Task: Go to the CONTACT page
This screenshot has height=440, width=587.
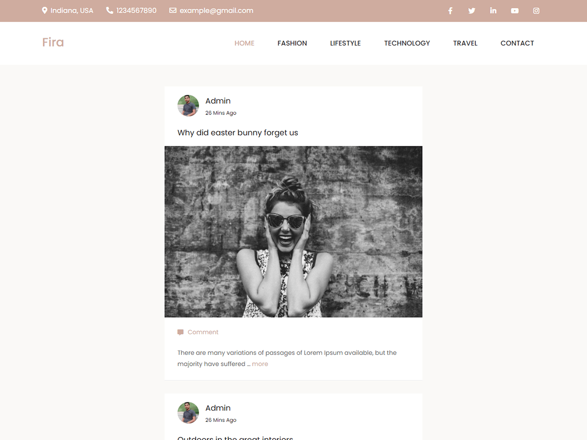Action: pos(517,43)
